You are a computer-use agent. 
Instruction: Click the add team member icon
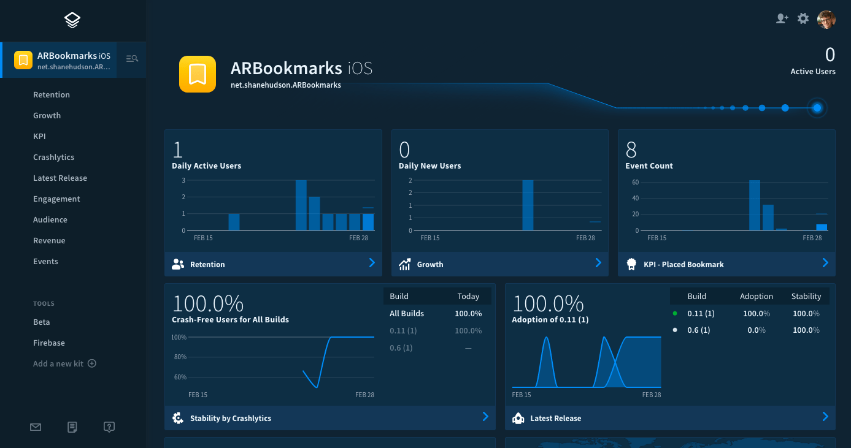(782, 18)
